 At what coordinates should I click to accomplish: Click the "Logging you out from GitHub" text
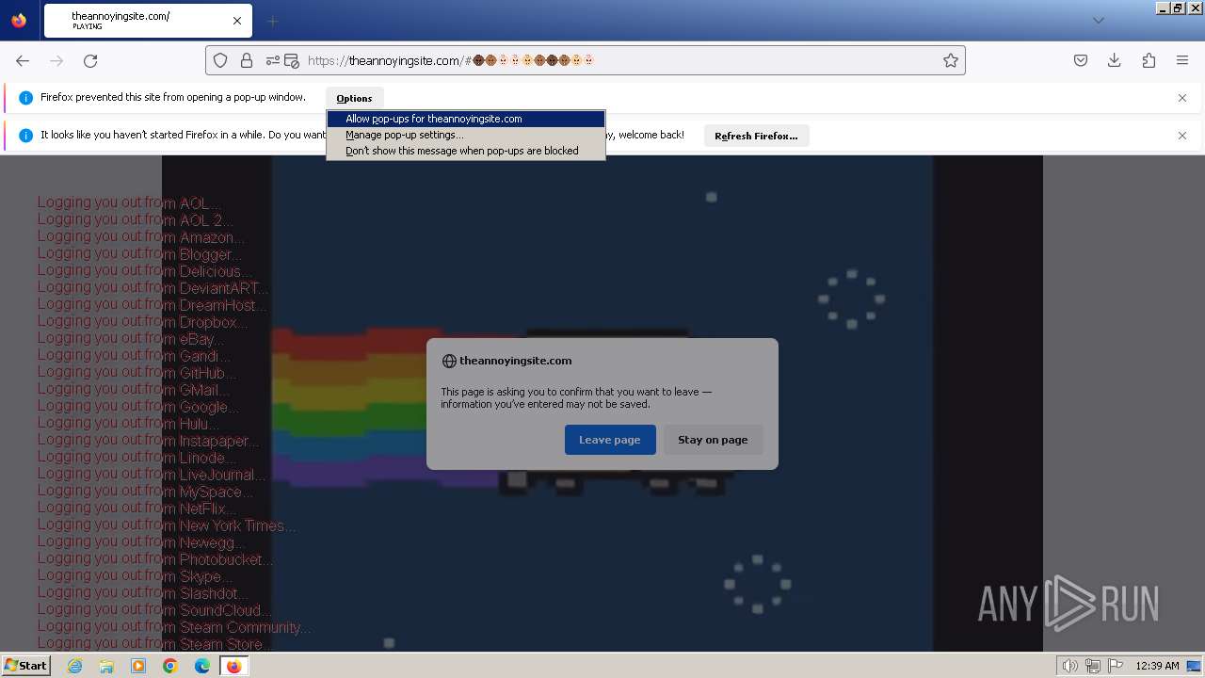coord(137,373)
